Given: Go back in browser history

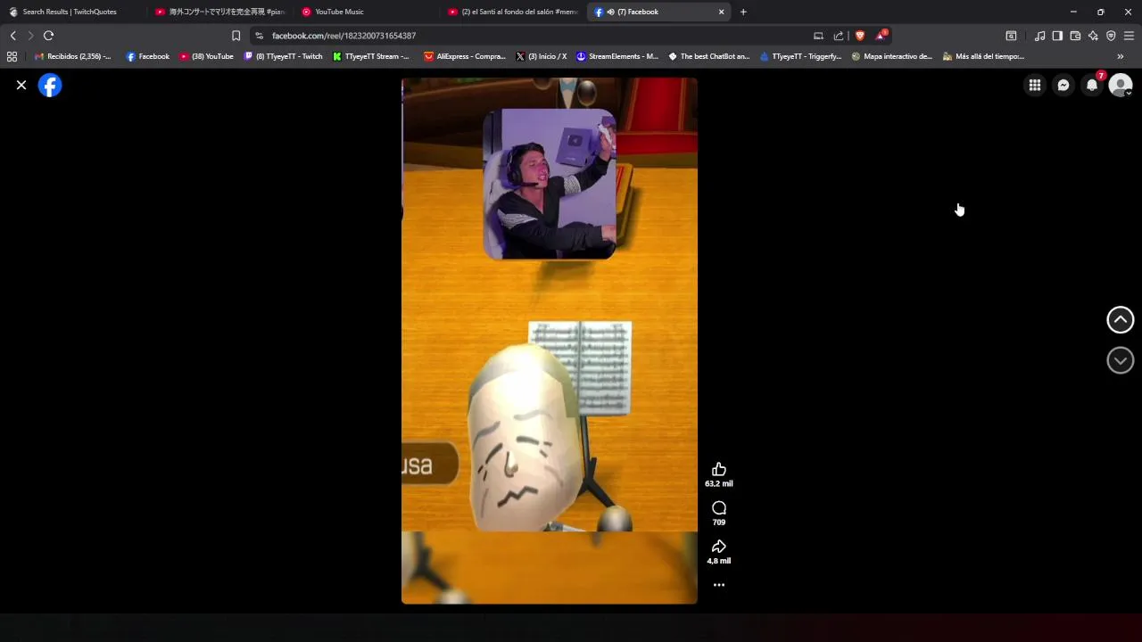Looking at the screenshot, I should [12, 36].
